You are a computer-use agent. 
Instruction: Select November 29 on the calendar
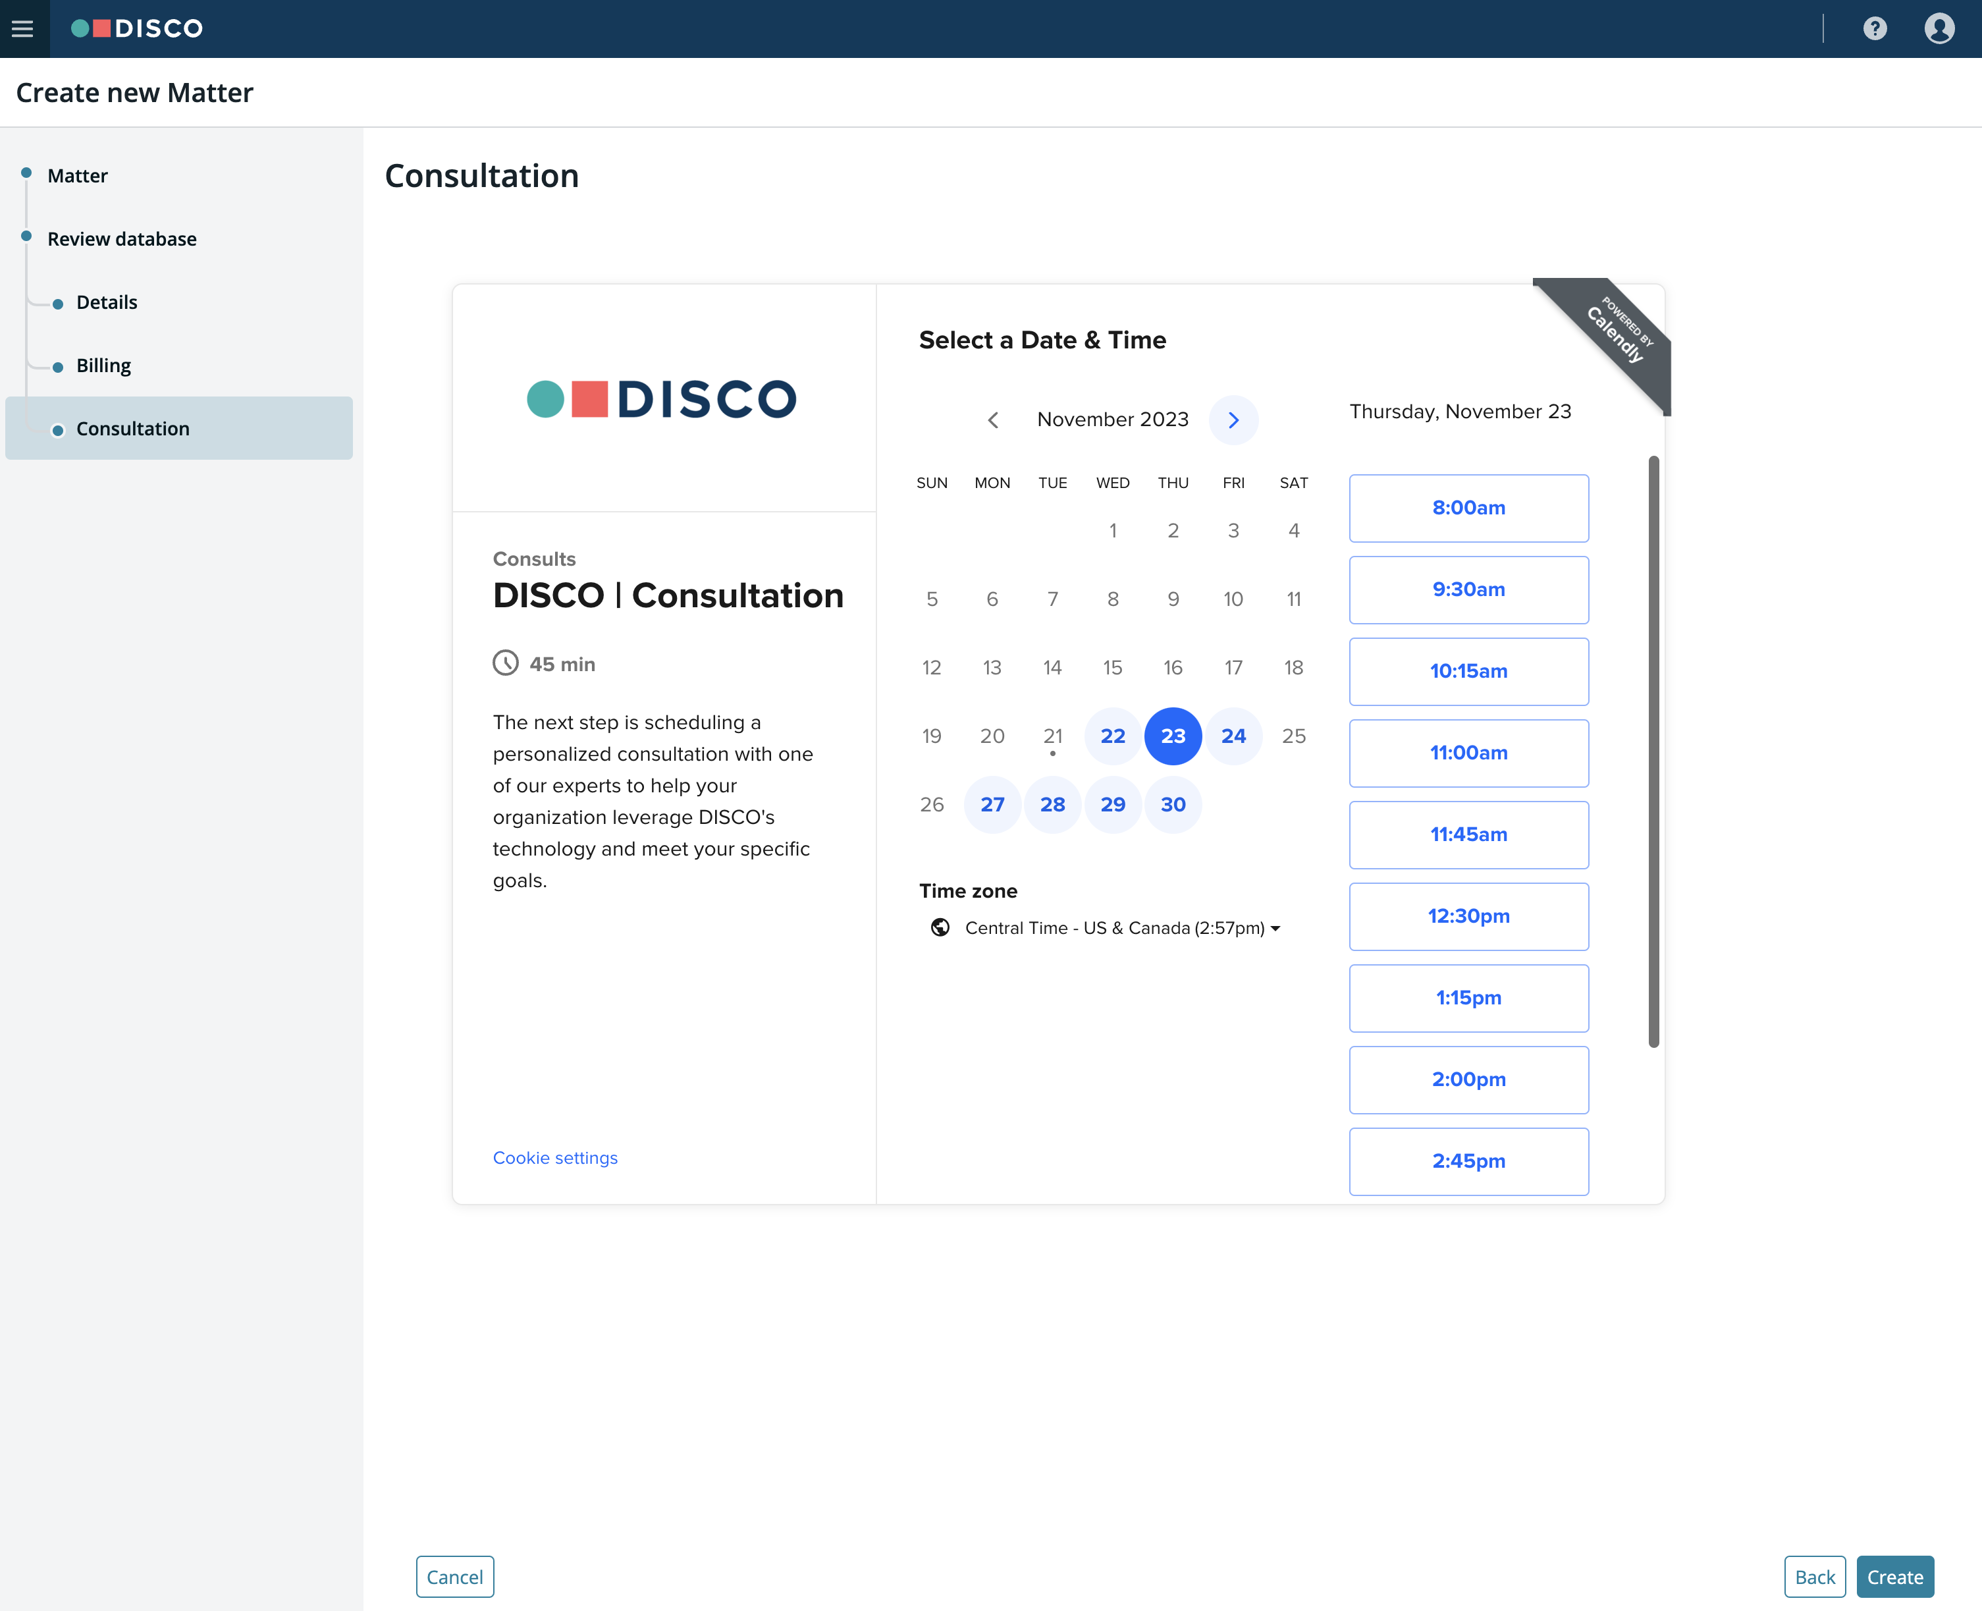(1113, 805)
